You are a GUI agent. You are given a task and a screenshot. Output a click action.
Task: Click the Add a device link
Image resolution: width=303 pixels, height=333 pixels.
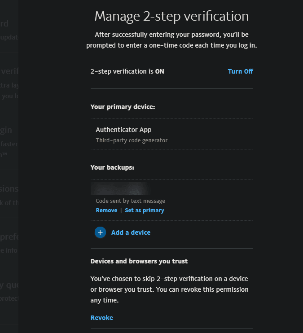pos(131,232)
